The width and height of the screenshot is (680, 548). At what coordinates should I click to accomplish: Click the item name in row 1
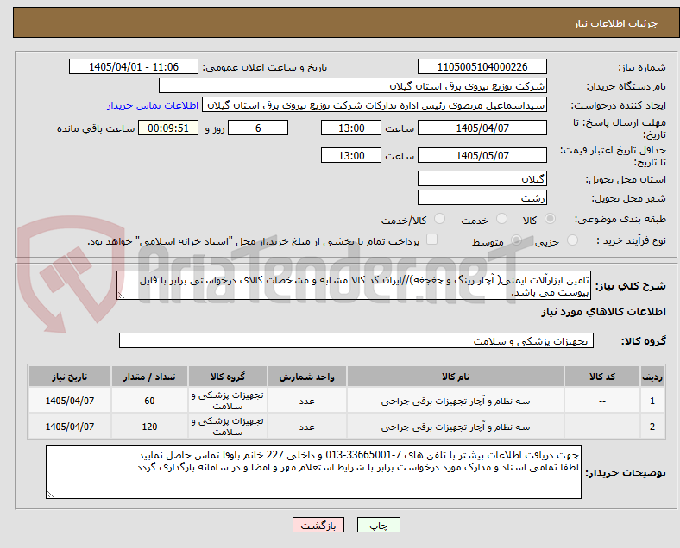coord(456,401)
